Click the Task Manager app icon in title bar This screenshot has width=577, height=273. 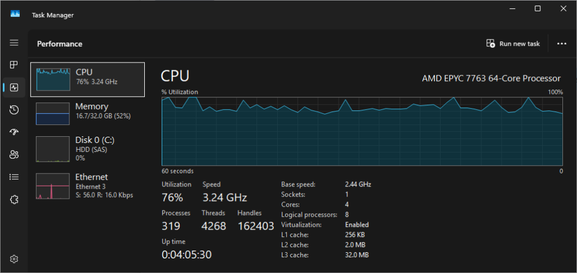[15, 14]
